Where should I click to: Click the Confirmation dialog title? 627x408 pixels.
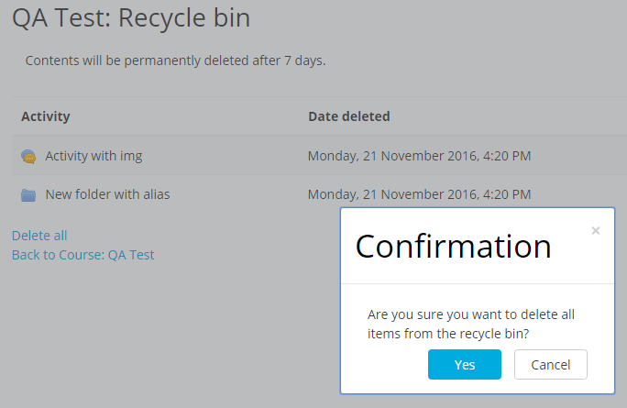click(453, 246)
